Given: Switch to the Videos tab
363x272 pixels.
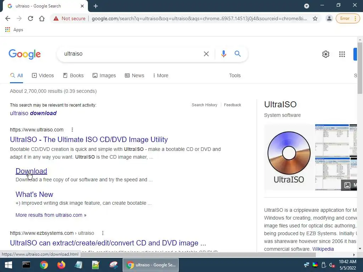Looking at the screenshot, I should [43, 76].
